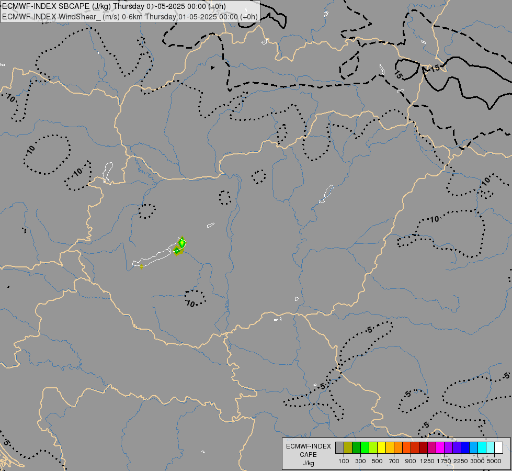Click the 'ECMWF-INDEX' label in the legend box

(309, 446)
